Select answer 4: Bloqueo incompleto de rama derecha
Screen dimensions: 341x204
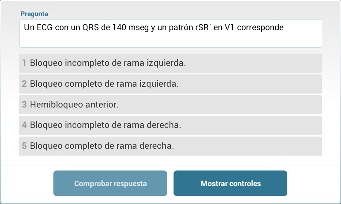[170, 125]
